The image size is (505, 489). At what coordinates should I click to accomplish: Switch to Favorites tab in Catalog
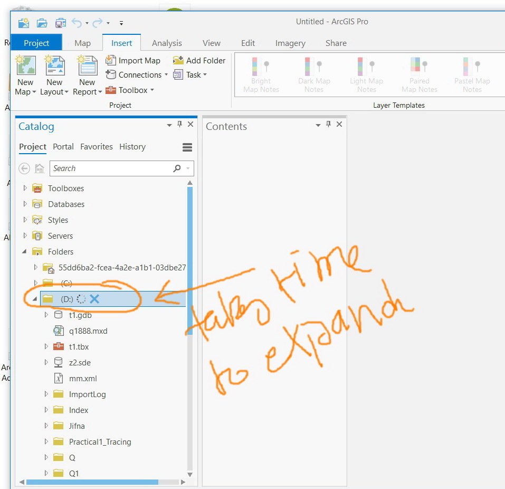point(96,147)
